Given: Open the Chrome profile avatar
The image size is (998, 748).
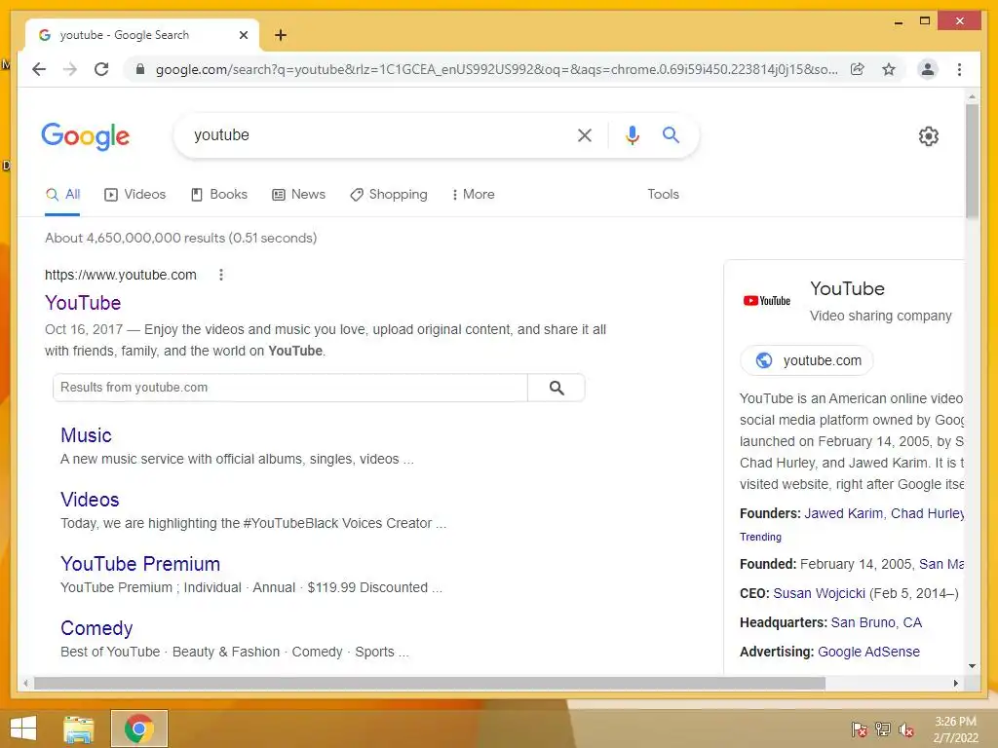Looking at the screenshot, I should click(x=928, y=69).
